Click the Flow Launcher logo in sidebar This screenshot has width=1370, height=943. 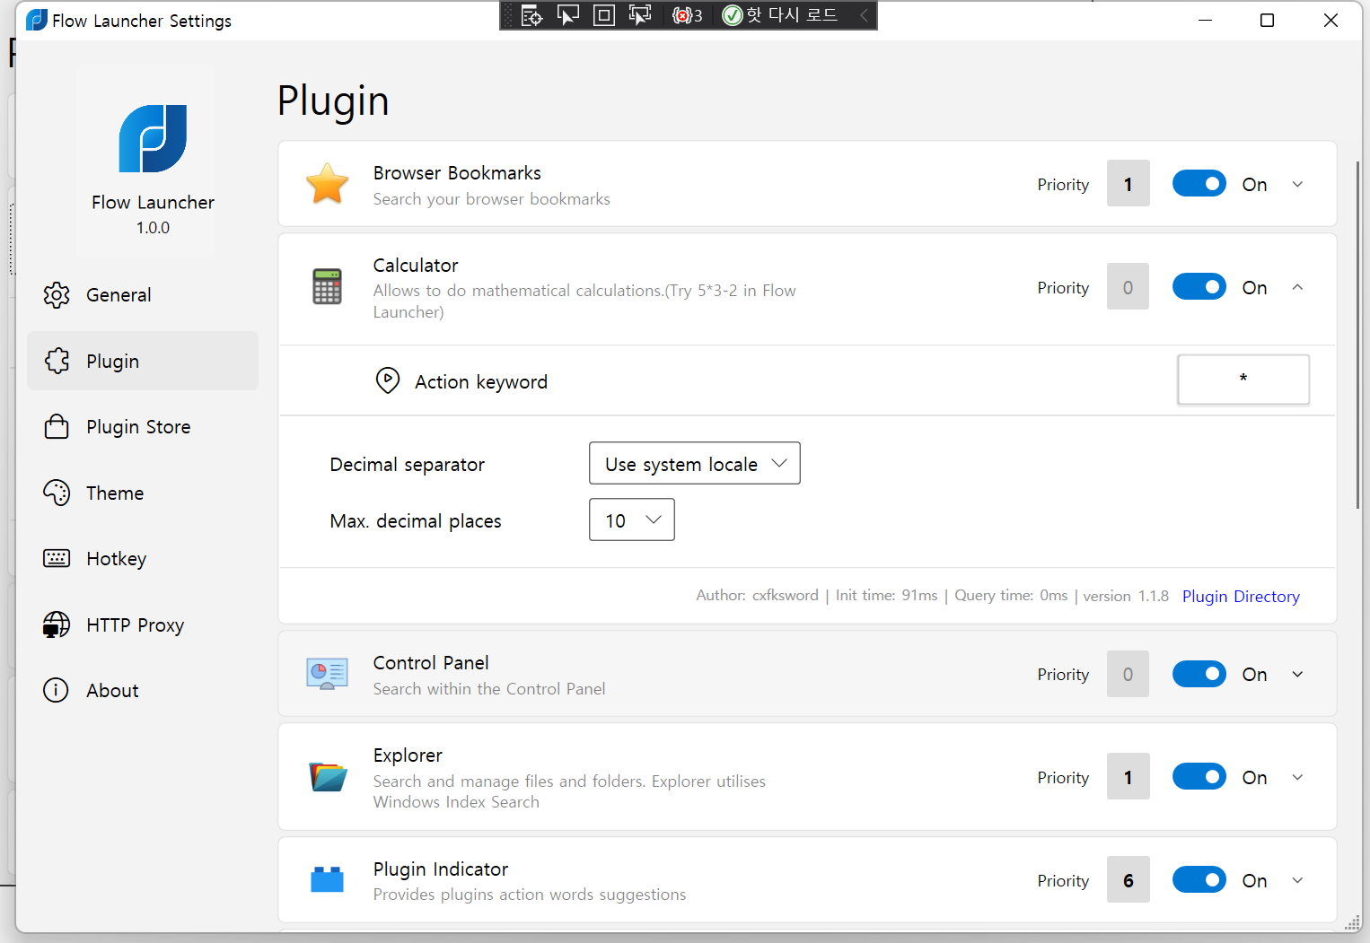click(x=153, y=138)
